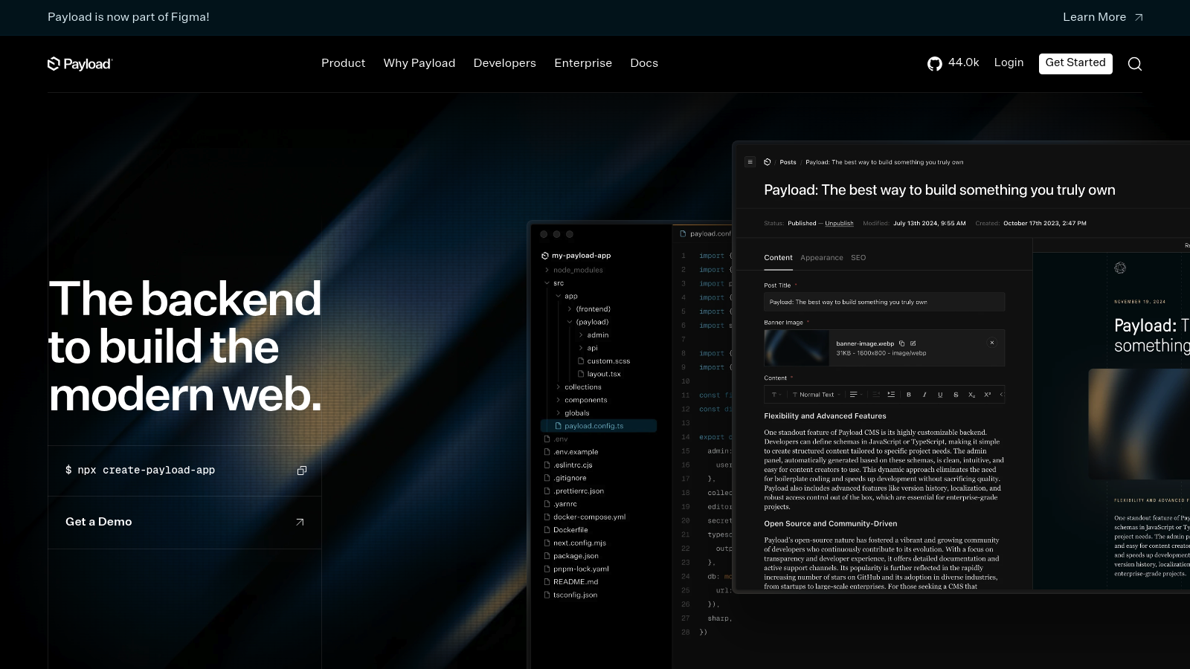Viewport: 1190px width, 669px height.
Task: Open the text alignment dropdown
Action: click(855, 395)
